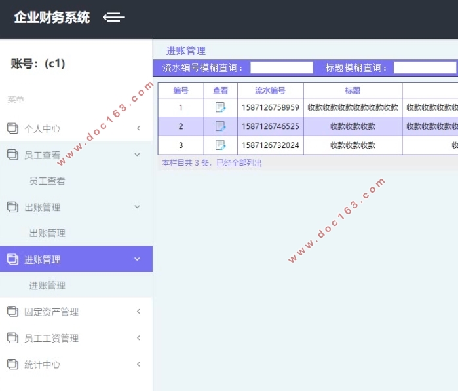Click the 员工查看 parent menu icon
This screenshot has width=458, height=391.
[12, 155]
